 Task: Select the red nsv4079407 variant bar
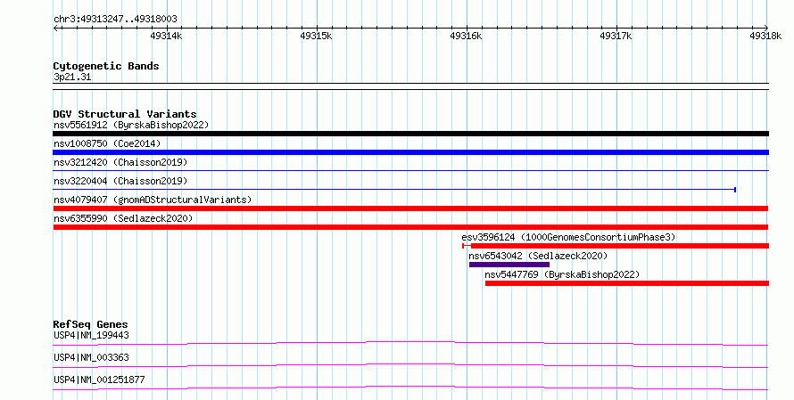pos(410,208)
